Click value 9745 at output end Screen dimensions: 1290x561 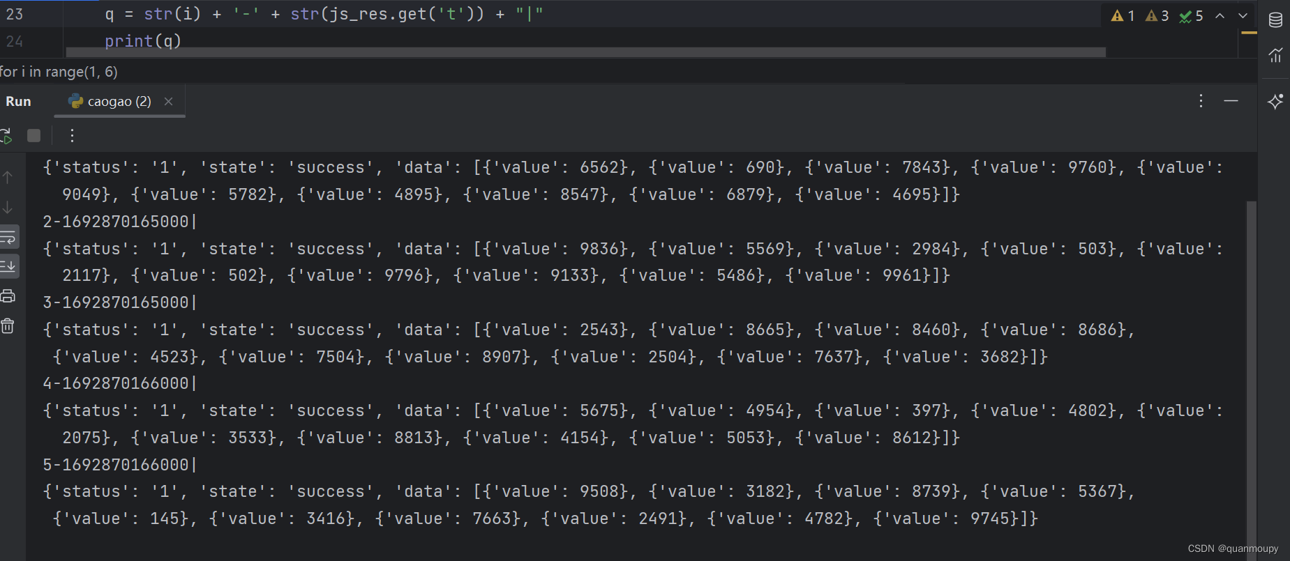(990, 518)
